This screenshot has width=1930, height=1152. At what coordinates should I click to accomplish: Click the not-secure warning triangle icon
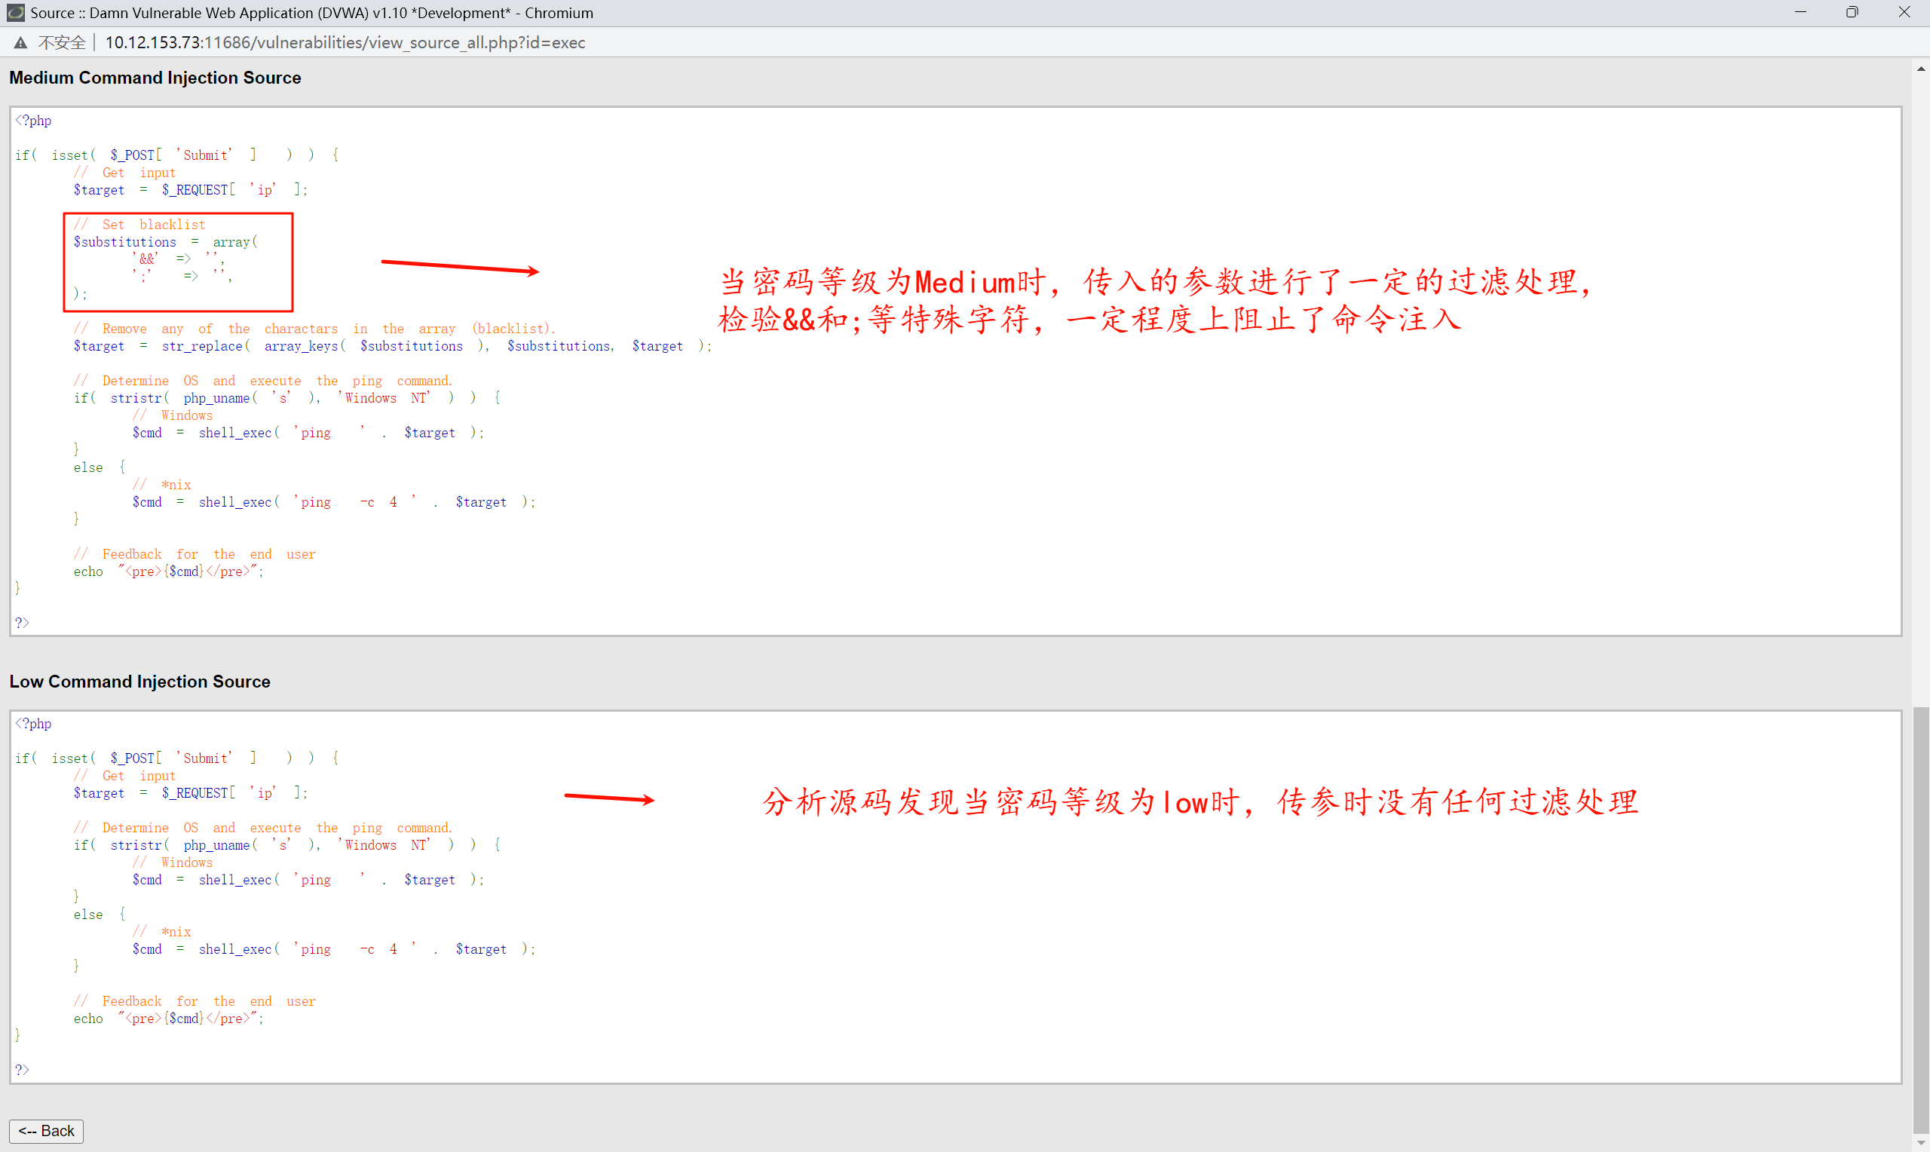click(x=21, y=43)
